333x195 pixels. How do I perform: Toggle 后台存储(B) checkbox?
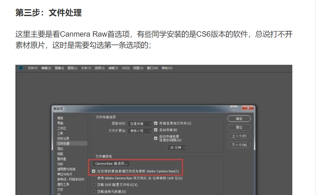(x=156, y=130)
